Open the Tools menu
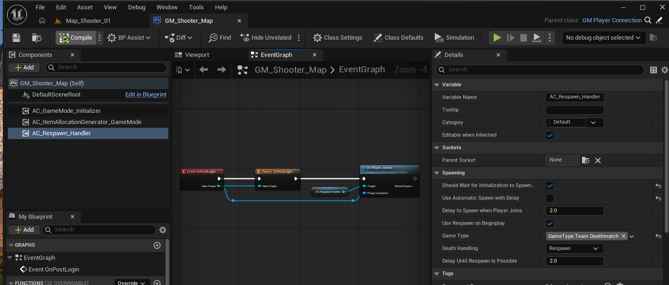The image size is (669, 285). (196, 7)
